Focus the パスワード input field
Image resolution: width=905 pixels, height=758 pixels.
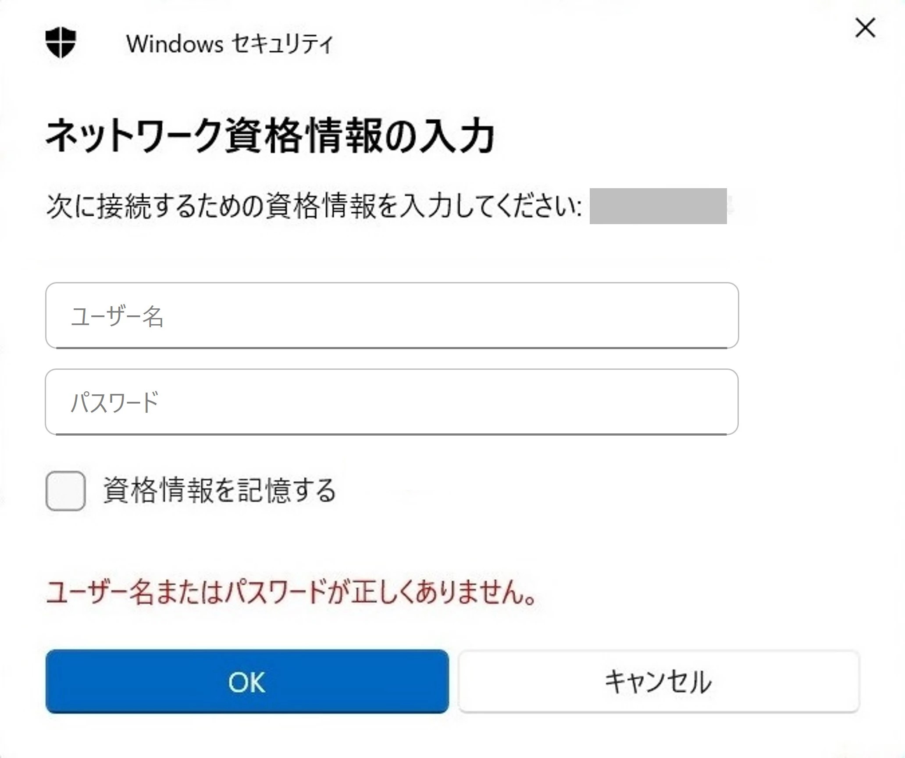392,402
